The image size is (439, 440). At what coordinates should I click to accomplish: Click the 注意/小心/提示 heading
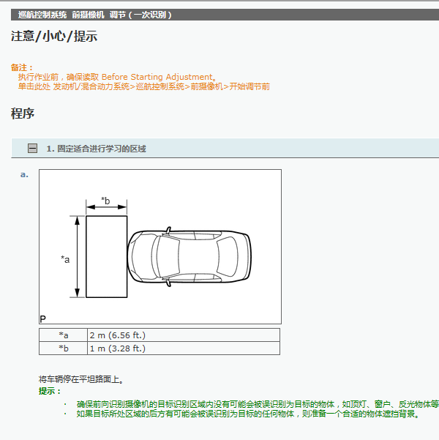[54, 36]
